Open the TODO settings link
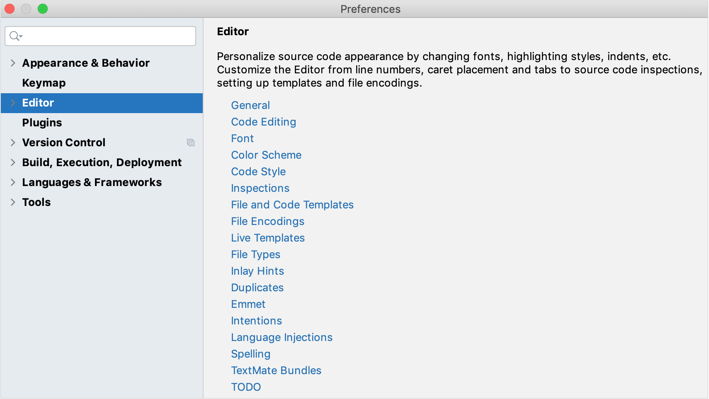Viewport: 709px width, 399px height. tap(246, 387)
